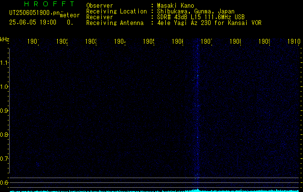
Task: Click the 'Observer' field label
Action: pos(100,6)
